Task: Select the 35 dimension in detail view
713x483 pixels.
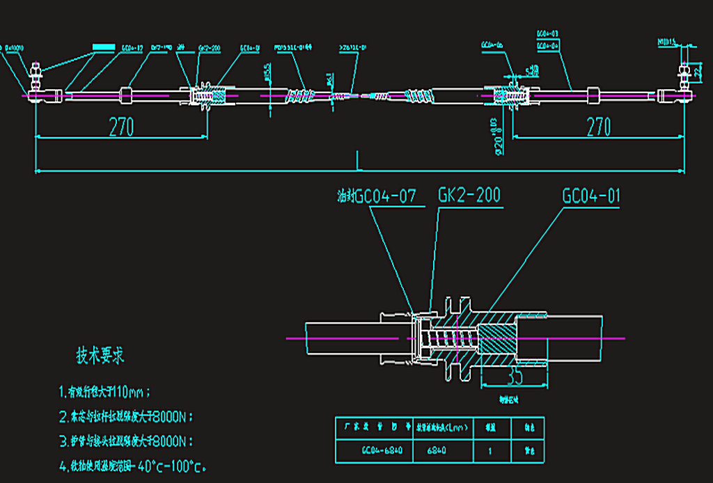Action: pyautogui.click(x=515, y=376)
